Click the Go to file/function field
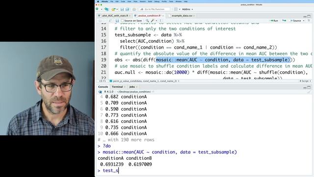The image size is (314, 177). [x=155, y=9]
